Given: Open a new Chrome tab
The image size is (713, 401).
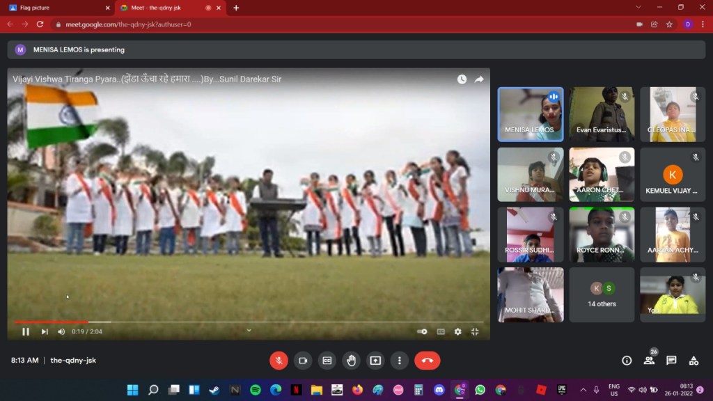Looking at the screenshot, I should pos(236,8).
